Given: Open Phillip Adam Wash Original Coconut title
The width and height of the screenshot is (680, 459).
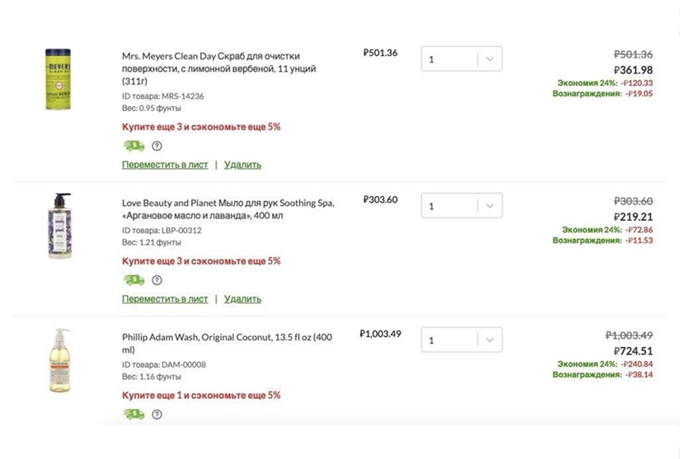Looking at the screenshot, I should pyautogui.click(x=227, y=343).
